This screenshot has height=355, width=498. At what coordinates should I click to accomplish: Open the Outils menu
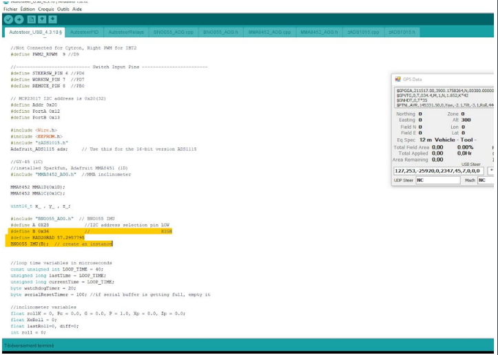(x=63, y=9)
